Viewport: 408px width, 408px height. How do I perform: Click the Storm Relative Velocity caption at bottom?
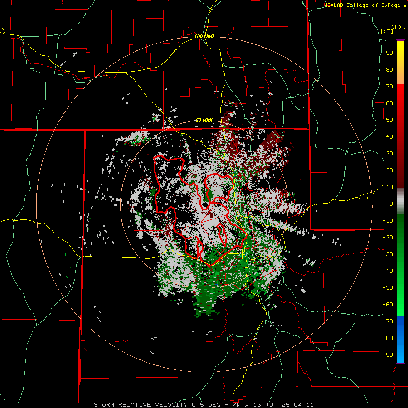click(x=204, y=405)
